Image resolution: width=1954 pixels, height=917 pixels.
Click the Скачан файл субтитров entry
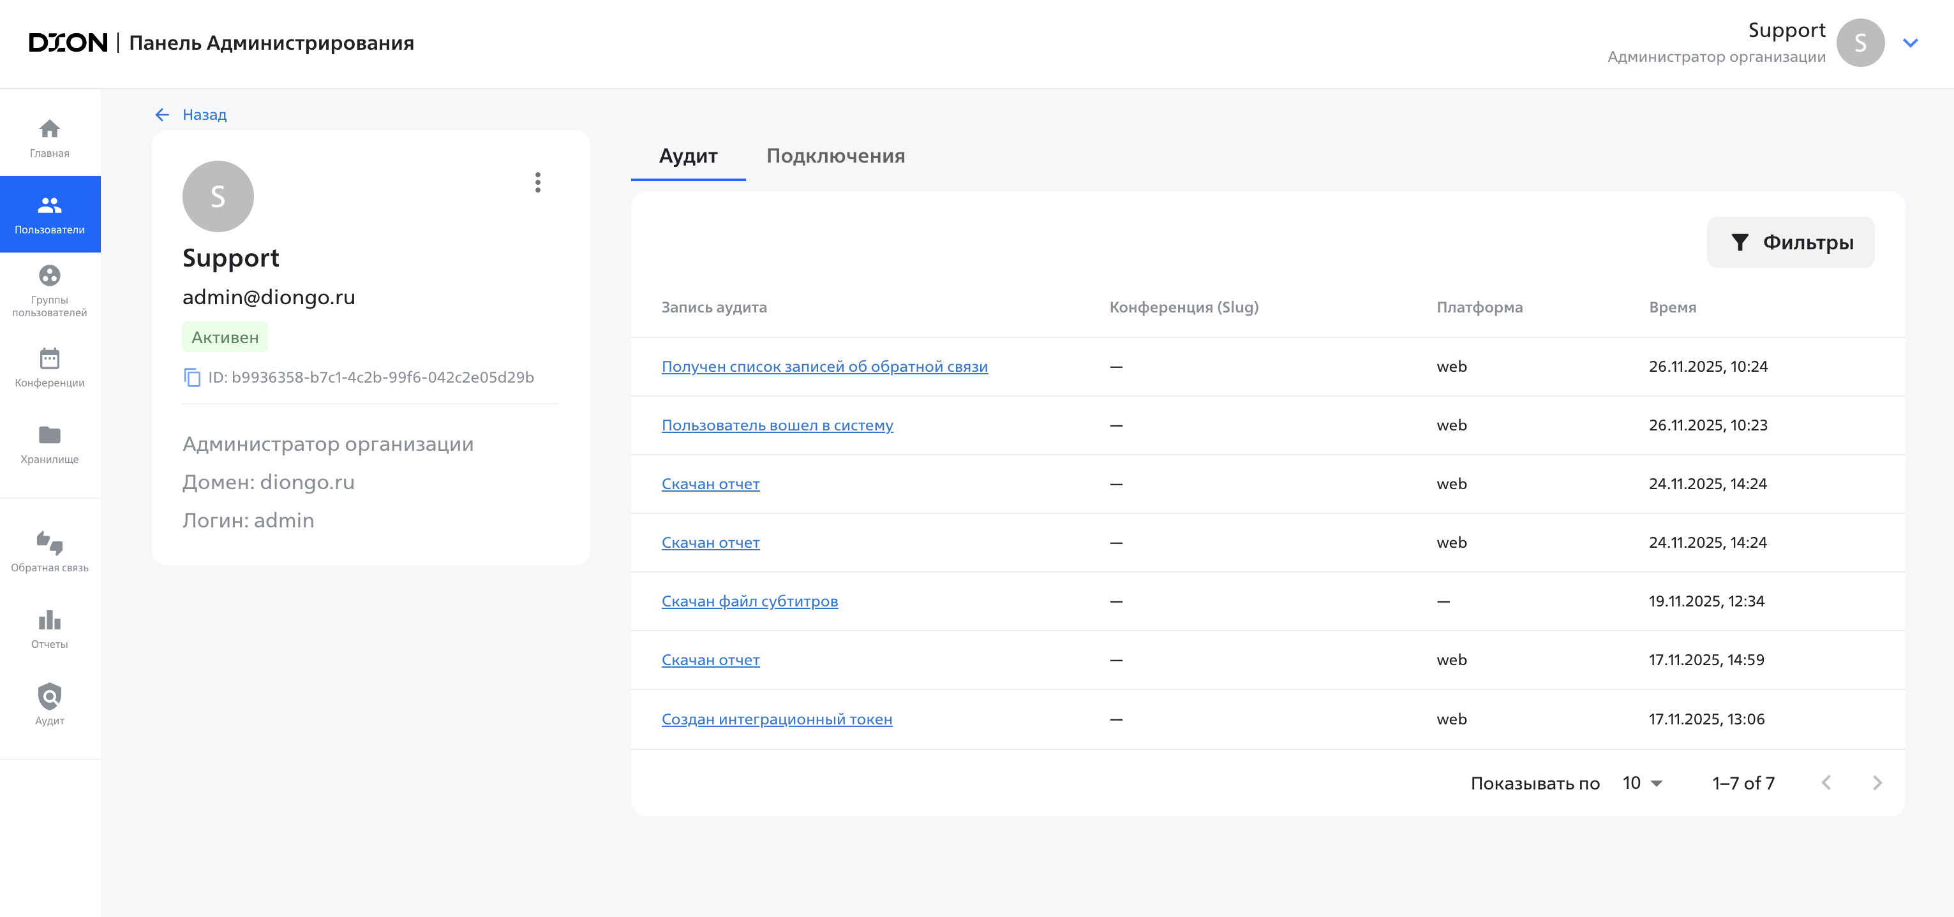click(x=749, y=601)
